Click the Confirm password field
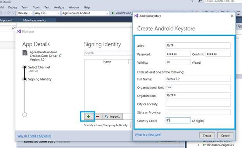The height and width of the screenshot is (148, 242). (218, 54)
